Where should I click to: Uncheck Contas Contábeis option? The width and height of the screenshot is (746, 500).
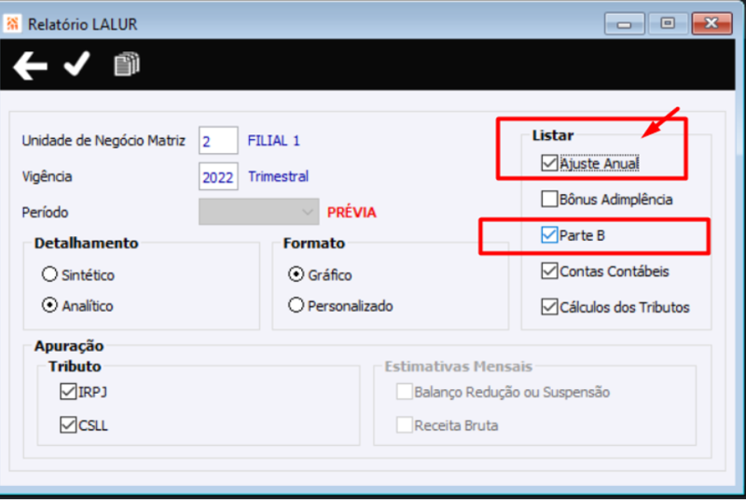click(x=549, y=271)
